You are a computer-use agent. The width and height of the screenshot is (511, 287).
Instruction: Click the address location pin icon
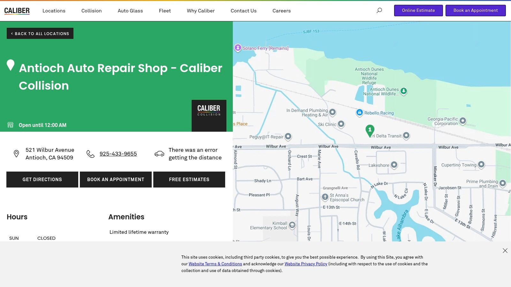tap(16, 154)
